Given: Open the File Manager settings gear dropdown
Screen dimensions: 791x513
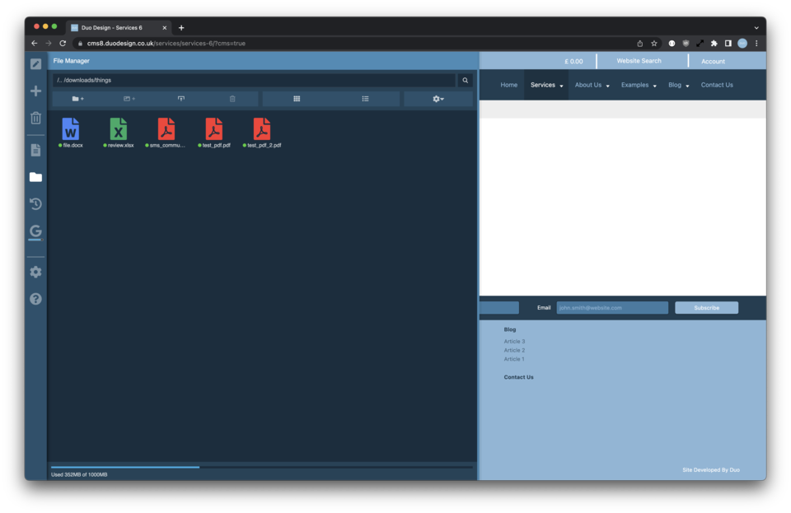Looking at the screenshot, I should pos(438,99).
